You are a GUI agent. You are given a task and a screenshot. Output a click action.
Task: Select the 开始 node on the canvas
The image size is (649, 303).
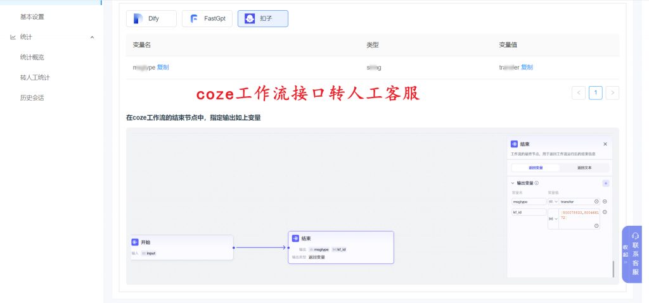[182, 247]
